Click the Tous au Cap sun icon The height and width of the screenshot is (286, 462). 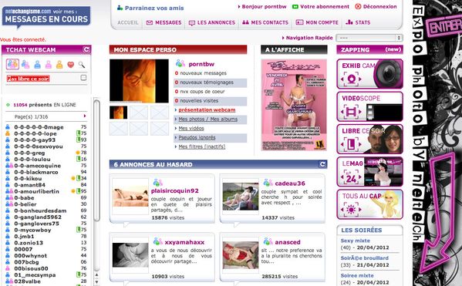point(351,210)
